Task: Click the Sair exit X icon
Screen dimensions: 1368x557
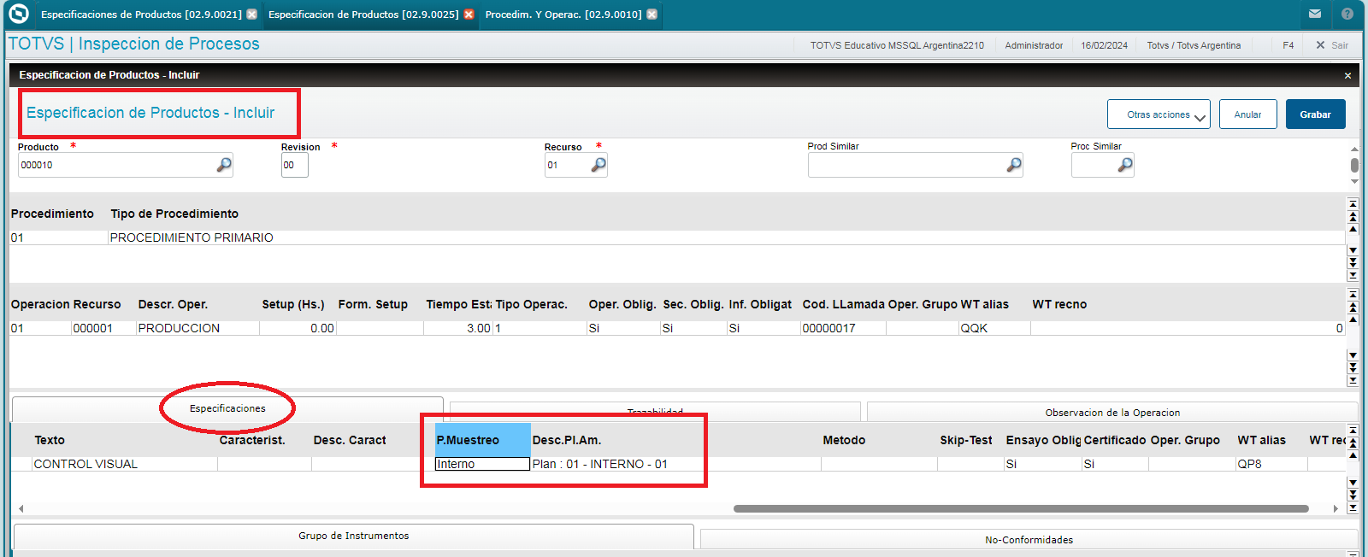Action: pos(1320,45)
